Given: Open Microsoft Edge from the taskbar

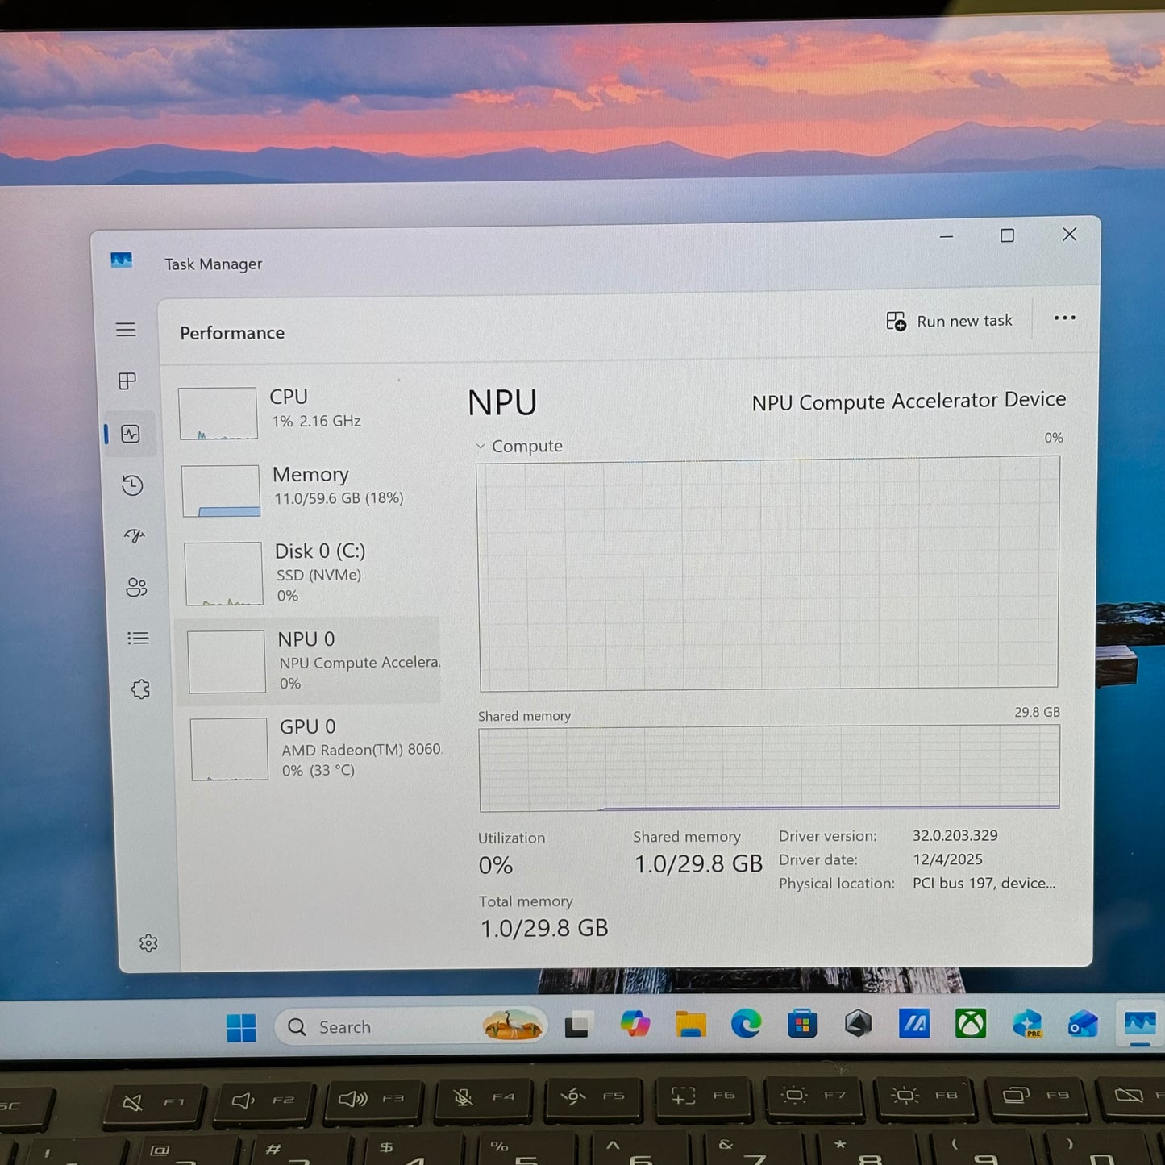Looking at the screenshot, I should click(746, 1025).
